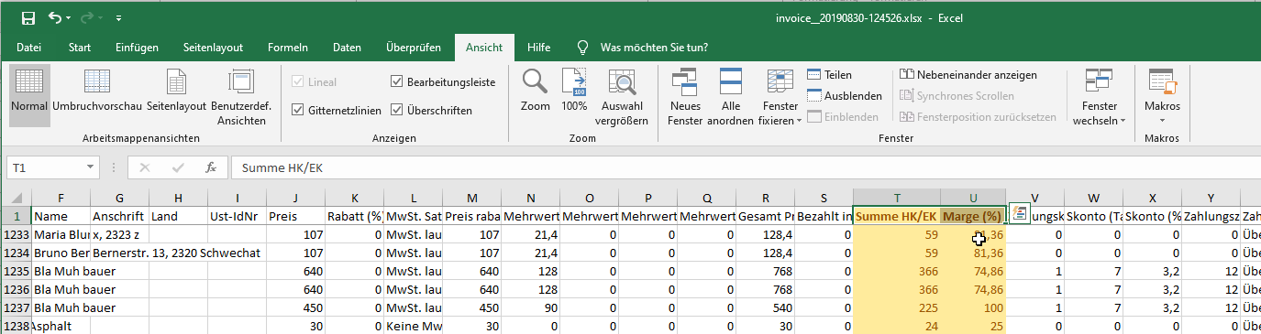Switch to the Start ribbon tab

[80, 47]
